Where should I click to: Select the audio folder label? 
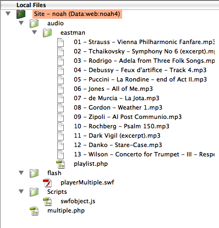pyautogui.click(x=56, y=23)
